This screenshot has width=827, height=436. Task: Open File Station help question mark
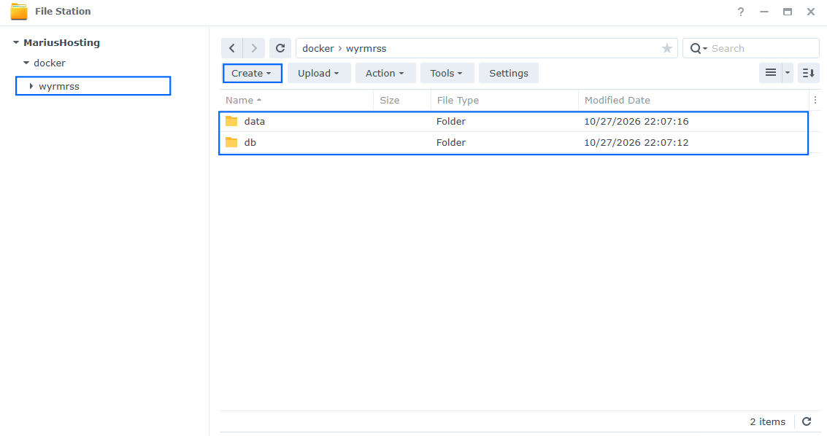(x=740, y=12)
